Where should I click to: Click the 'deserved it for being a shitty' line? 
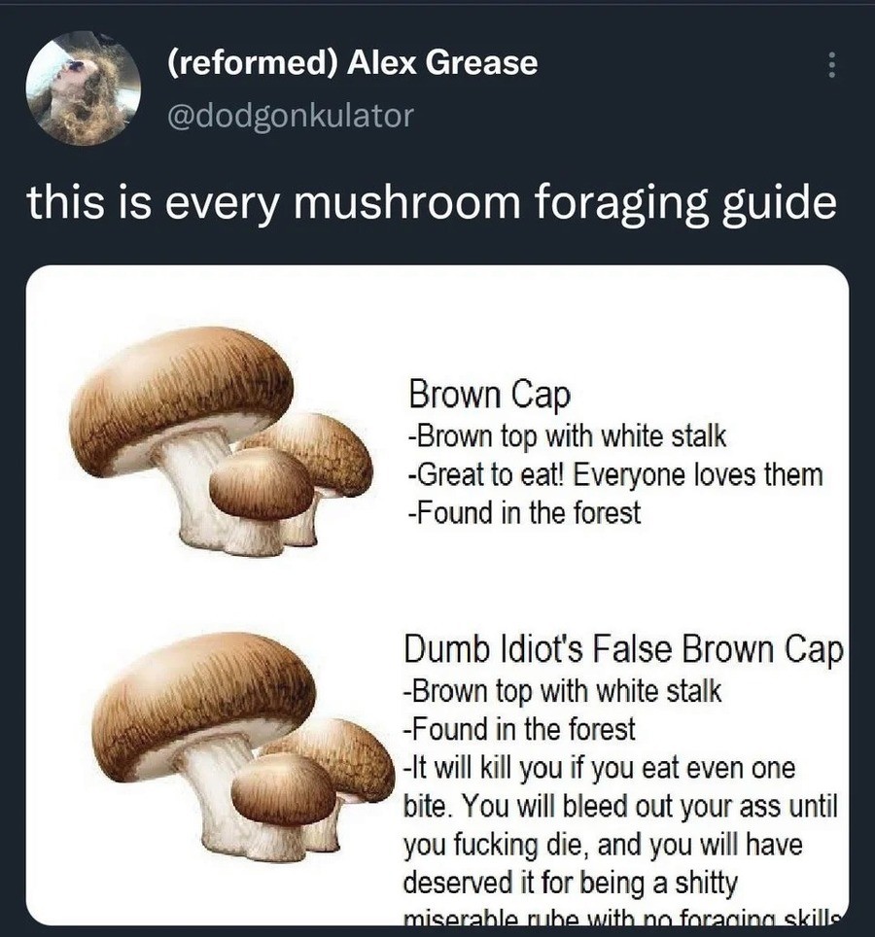(x=571, y=884)
